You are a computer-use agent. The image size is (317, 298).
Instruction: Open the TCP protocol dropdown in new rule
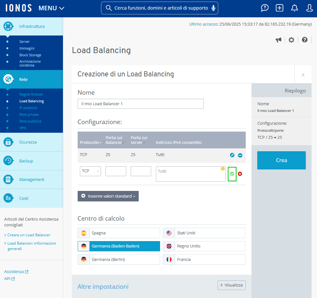point(90,171)
